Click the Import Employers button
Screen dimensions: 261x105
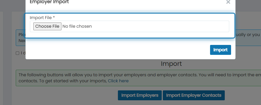140,95
